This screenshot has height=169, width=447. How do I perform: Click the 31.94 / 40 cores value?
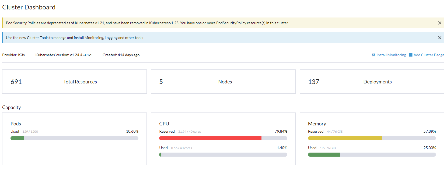tap(189, 132)
